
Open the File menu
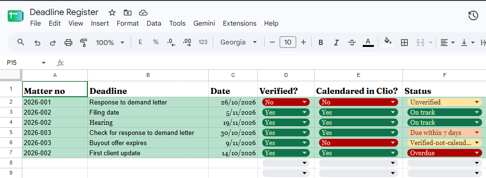(x=35, y=24)
